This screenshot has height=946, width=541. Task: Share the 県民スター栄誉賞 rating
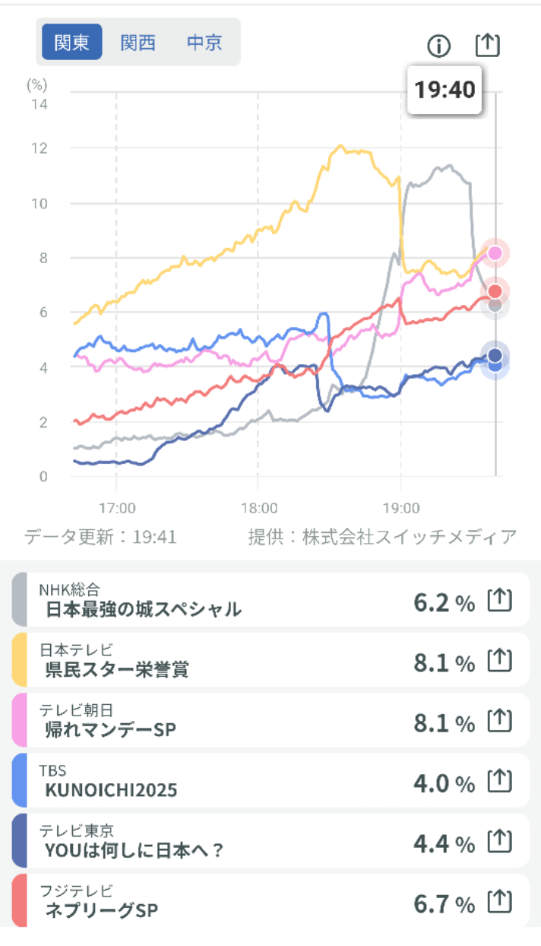pyautogui.click(x=499, y=662)
